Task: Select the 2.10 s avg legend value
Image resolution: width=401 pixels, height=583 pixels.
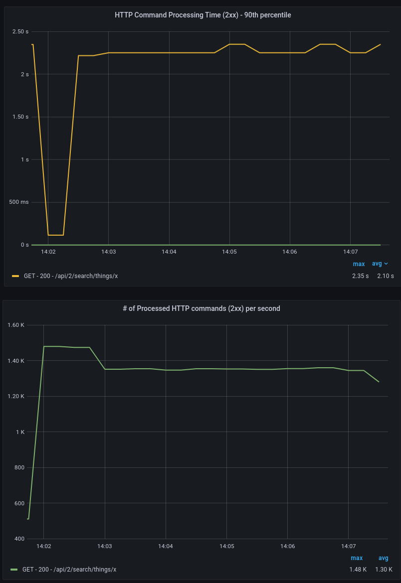Action: (x=385, y=276)
